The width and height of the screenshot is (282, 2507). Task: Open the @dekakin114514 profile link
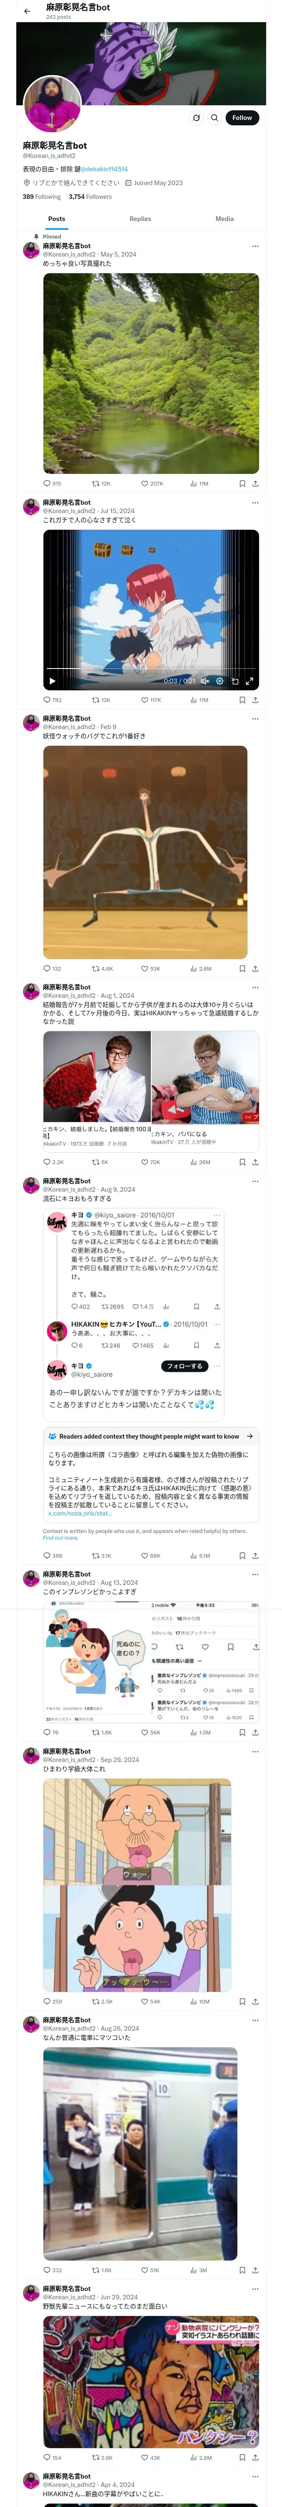(104, 169)
